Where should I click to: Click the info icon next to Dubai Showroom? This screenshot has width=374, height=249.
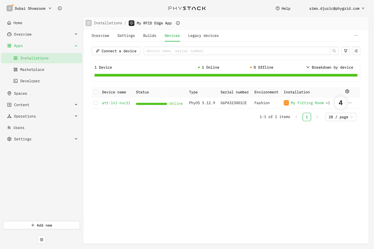(x=60, y=8)
